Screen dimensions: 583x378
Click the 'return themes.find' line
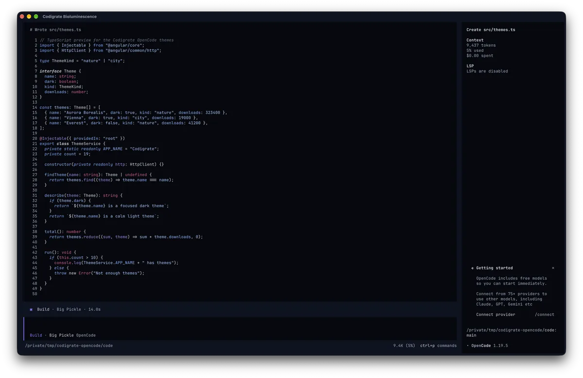click(x=112, y=180)
